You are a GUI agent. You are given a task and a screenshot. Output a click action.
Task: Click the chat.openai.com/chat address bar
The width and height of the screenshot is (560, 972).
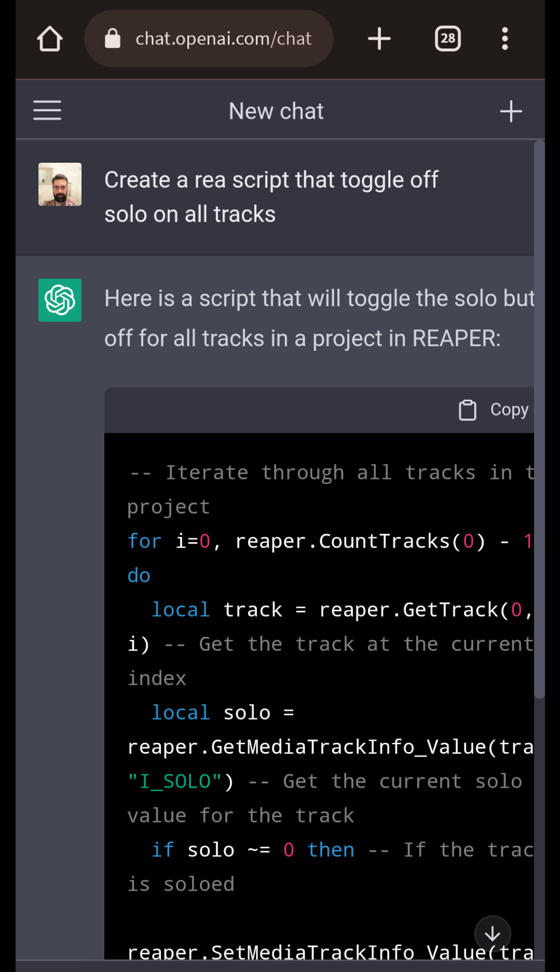[223, 39]
